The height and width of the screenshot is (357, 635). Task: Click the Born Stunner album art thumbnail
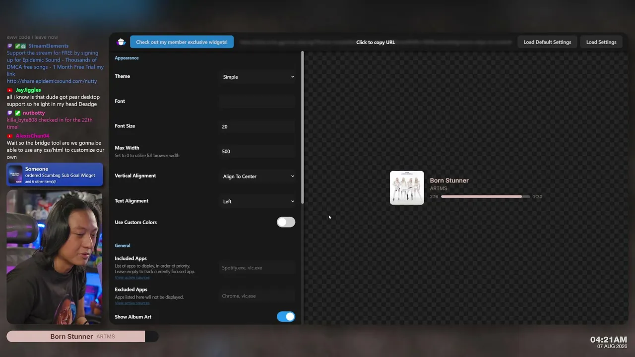coord(407,188)
